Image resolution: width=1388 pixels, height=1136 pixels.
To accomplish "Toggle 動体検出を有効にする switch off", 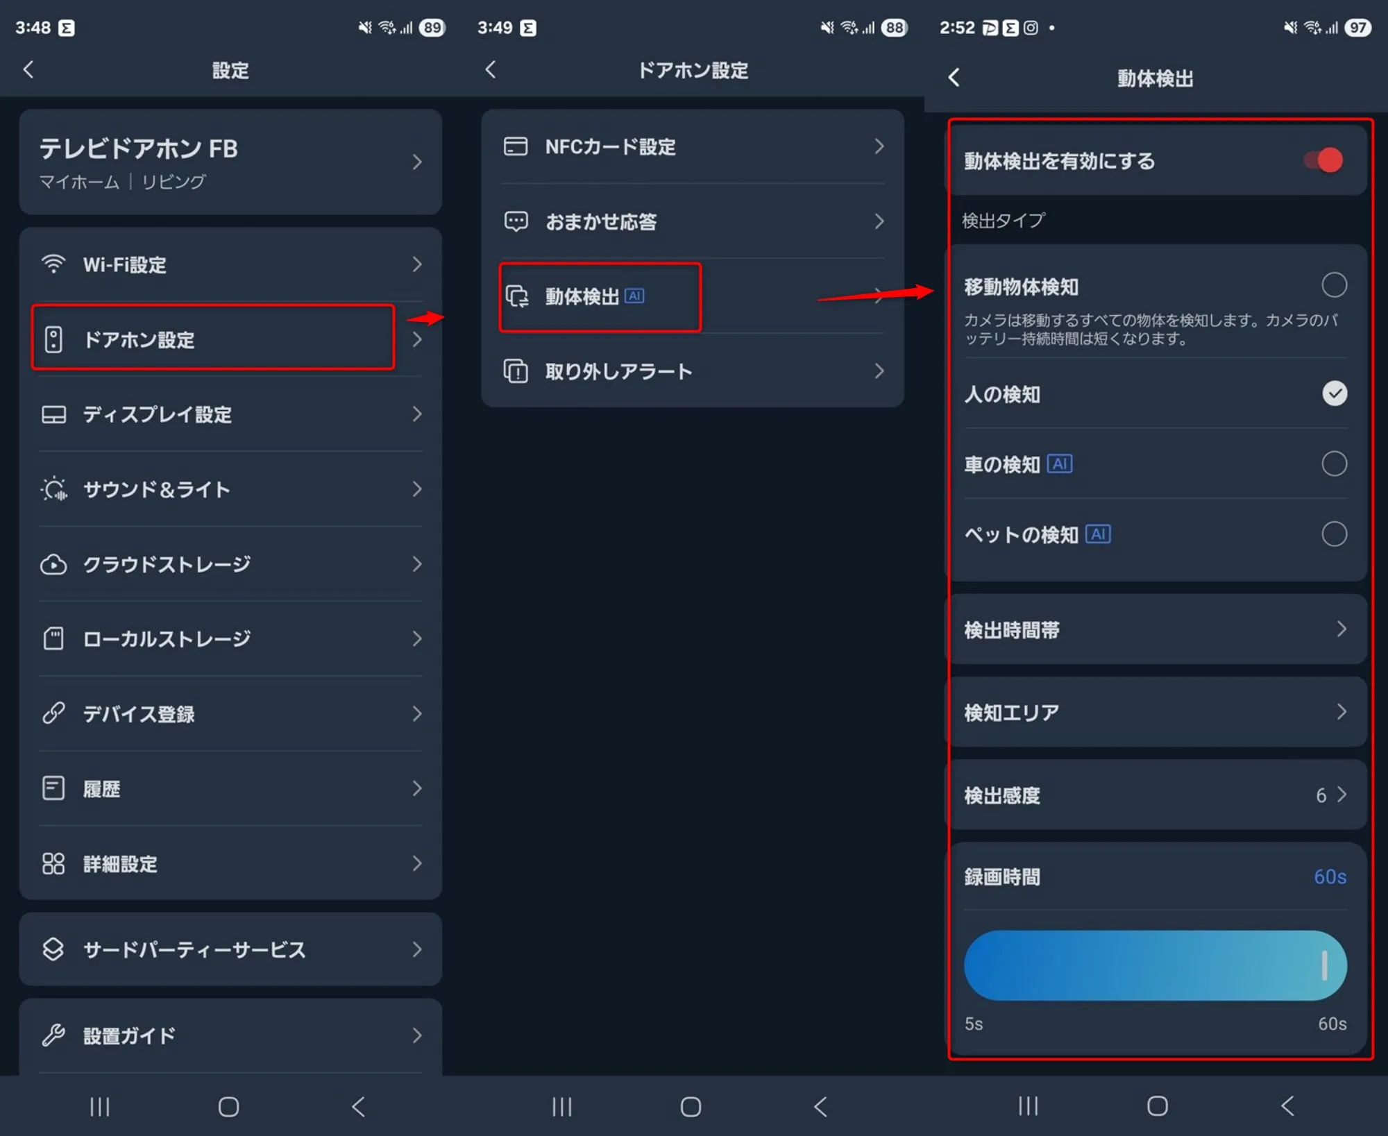I will tap(1323, 160).
